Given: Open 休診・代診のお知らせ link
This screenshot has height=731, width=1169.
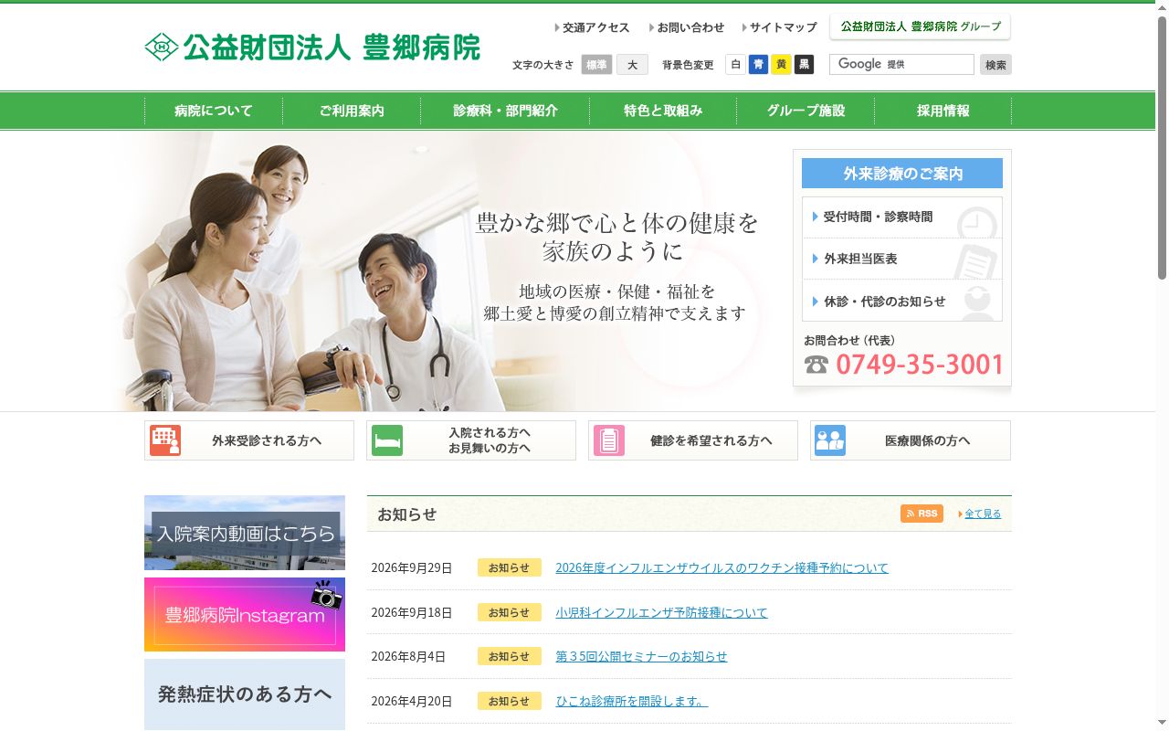Looking at the screenshot, I should (902, 301).
